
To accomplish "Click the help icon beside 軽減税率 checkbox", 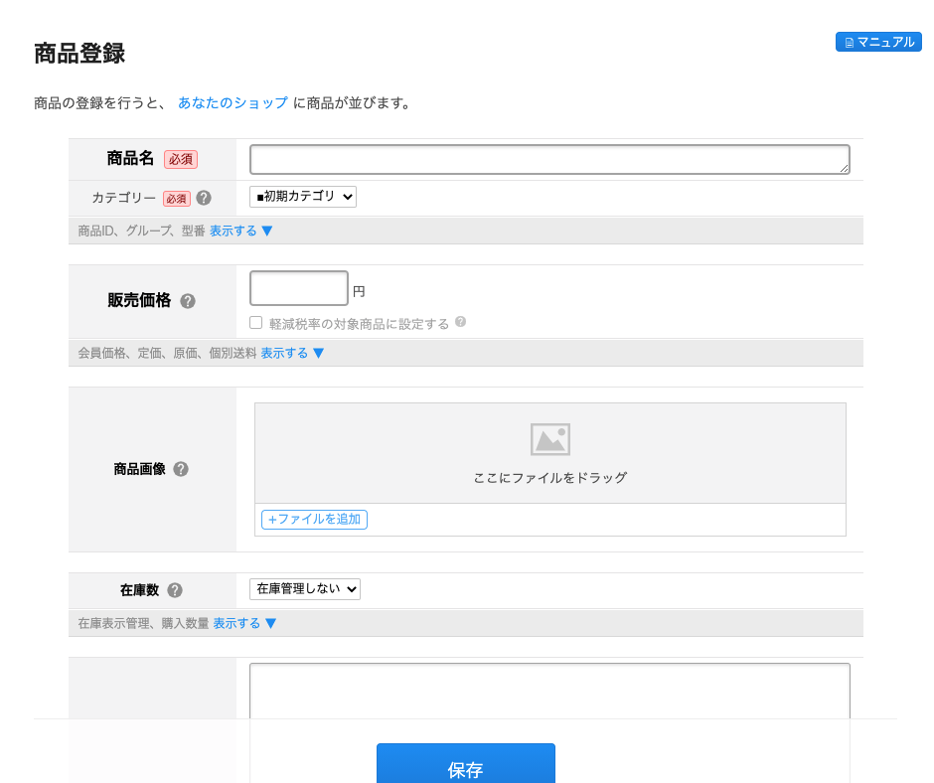I will 460,321.
